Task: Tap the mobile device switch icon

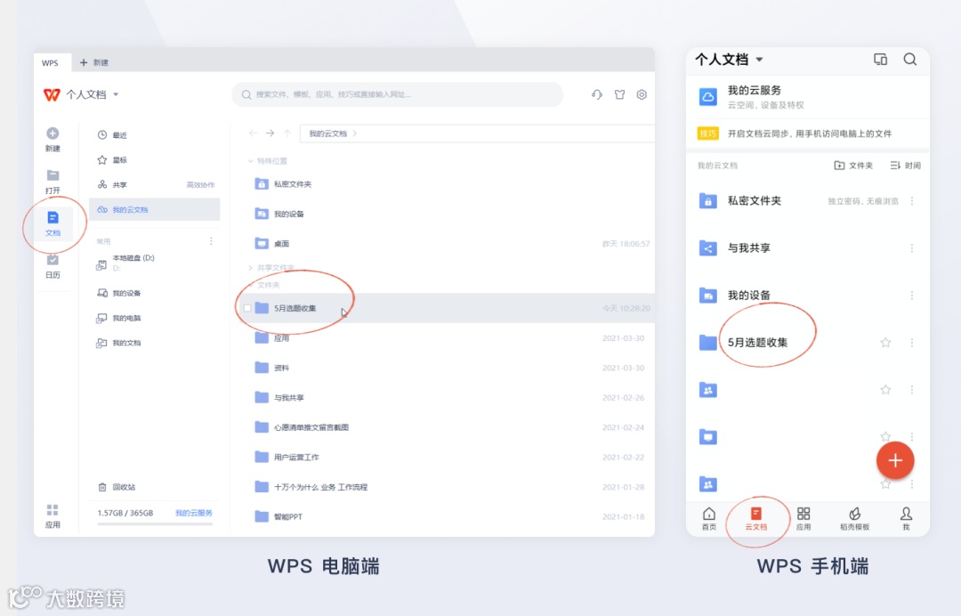Action: coord(880,59)
